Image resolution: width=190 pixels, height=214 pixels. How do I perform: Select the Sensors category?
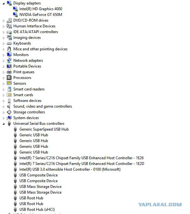20,83
